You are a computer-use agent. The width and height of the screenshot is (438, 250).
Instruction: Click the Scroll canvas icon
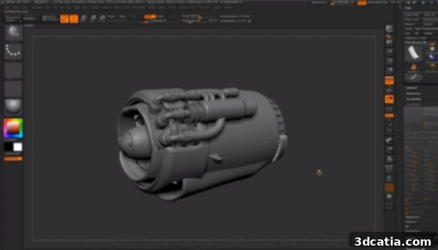[x=389, y=42]
